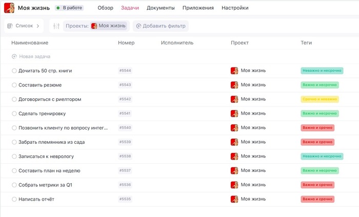
Task: Click the Новая задача plus icon
Action: (14, 56)
